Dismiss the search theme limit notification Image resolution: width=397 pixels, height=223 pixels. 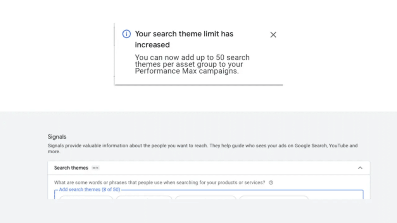pos(273,34)
